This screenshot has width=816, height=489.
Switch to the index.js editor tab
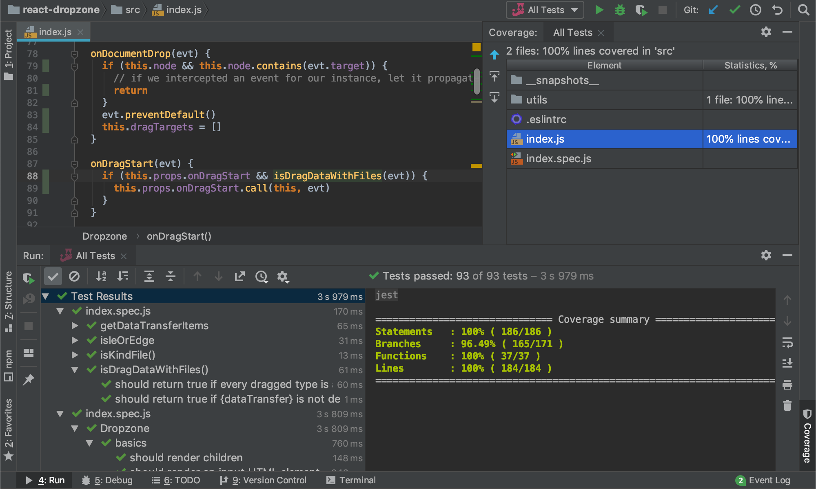click(54, 31)
